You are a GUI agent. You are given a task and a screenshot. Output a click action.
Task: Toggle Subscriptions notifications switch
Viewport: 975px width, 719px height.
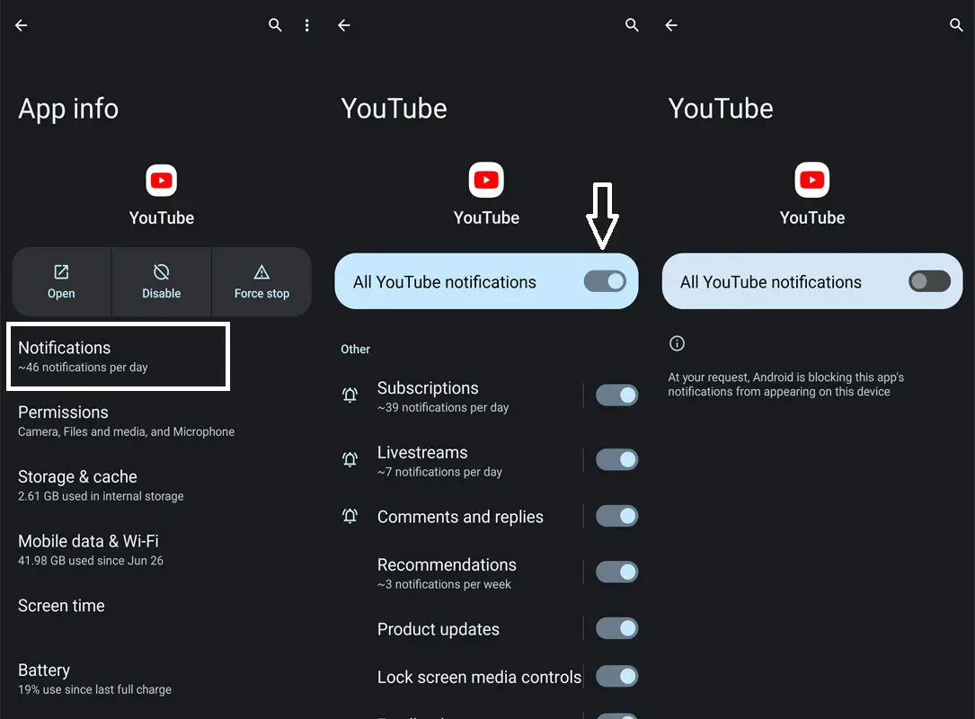pos(616,395)
